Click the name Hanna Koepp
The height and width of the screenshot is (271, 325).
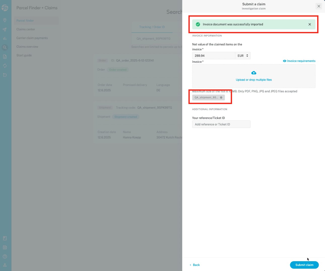point(132,138)
